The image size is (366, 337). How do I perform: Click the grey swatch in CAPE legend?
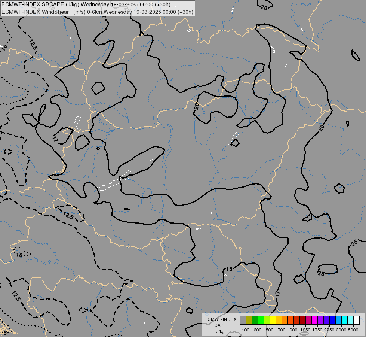coord(243,320)
